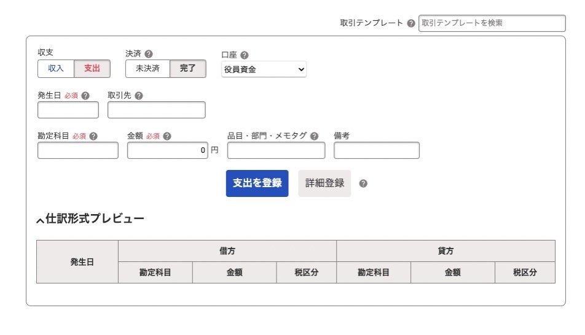Click the 支出を登録 button
The width and height of the screenshot is (585, 335).
257,183
